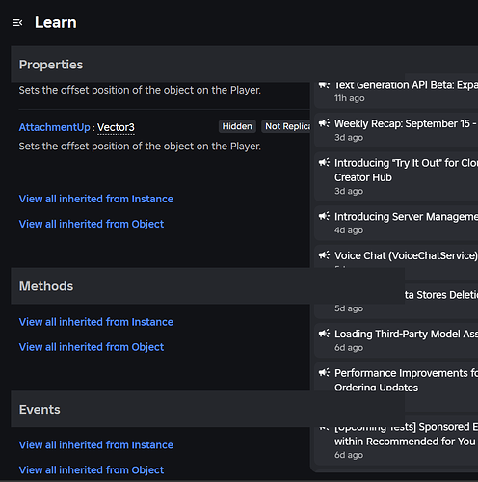The height and width of the screenshot is (482, 478).
Task: Click megaphone icon beside Introducing Server Management
Action: tap(324, 216)
